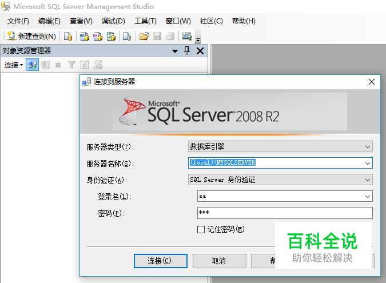Check the remember password (记住密码) checkbox
This screenshot has width=386, height=283.
(201, 230)
